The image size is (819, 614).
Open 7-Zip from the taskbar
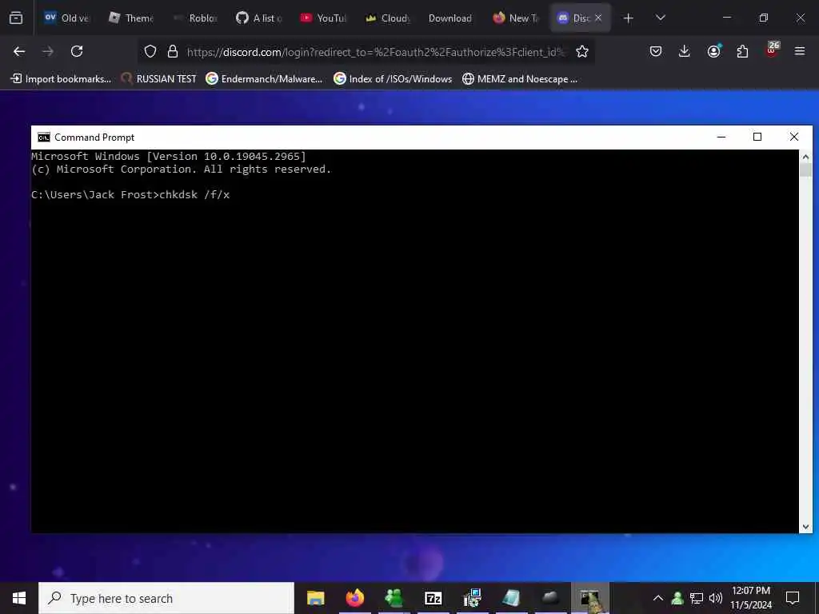coord(433,598)
